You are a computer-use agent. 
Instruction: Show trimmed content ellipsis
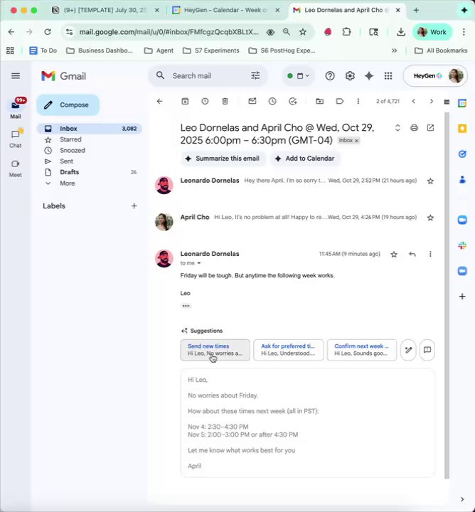point(186,306)
